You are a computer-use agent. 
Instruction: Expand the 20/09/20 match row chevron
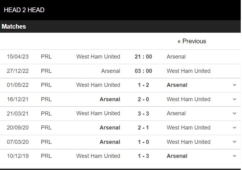235,128
